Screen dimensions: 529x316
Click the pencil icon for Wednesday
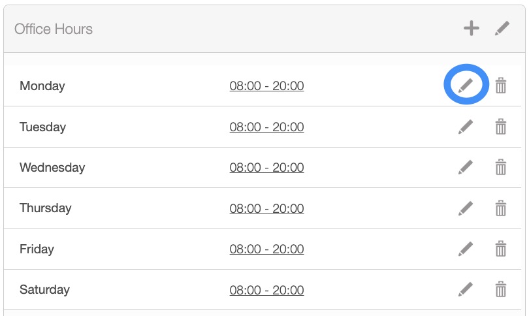coord(466,168)
